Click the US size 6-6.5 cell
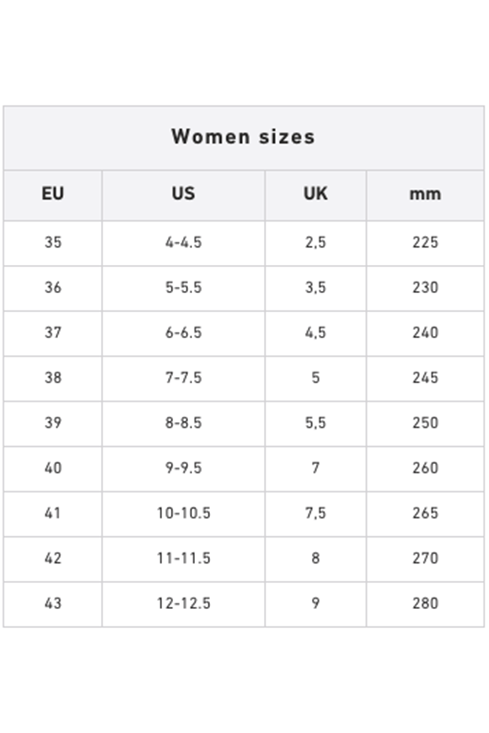The width and height of the screenshot is (489, 733). 183,333
